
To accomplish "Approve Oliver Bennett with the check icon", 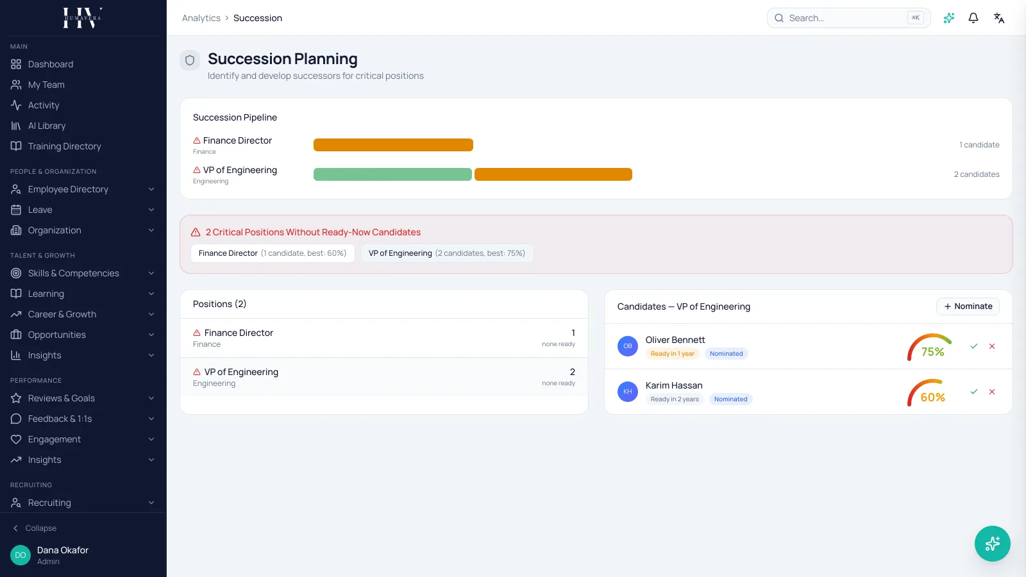I will point(974,346).
